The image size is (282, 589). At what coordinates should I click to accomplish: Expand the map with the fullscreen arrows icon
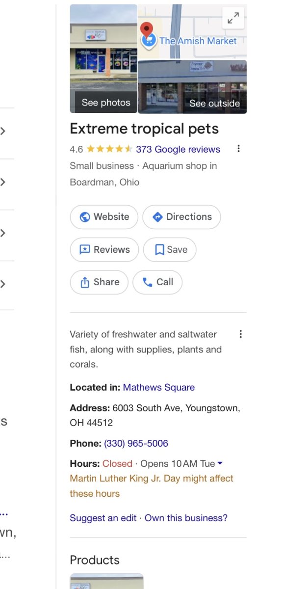233,19
